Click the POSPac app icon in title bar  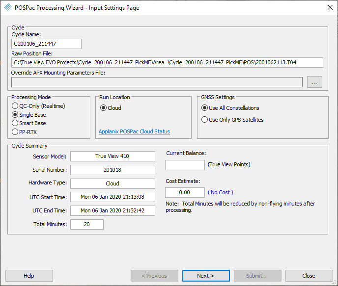(x=8, y=7)
